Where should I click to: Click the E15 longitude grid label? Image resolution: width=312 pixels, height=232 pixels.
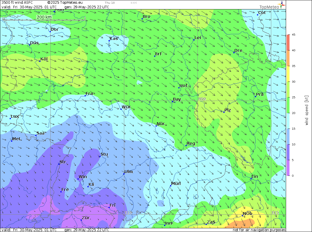[276, 213]
